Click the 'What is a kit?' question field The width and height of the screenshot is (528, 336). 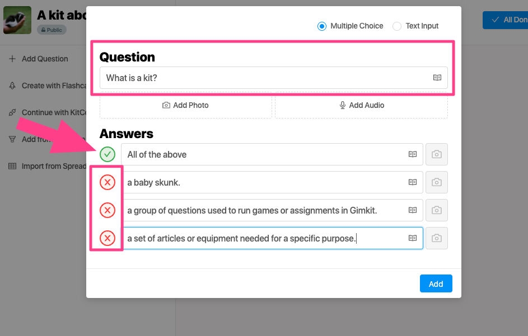(x=263, y=78)
